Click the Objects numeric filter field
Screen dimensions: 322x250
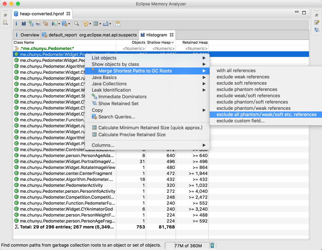tap(131, 49)
